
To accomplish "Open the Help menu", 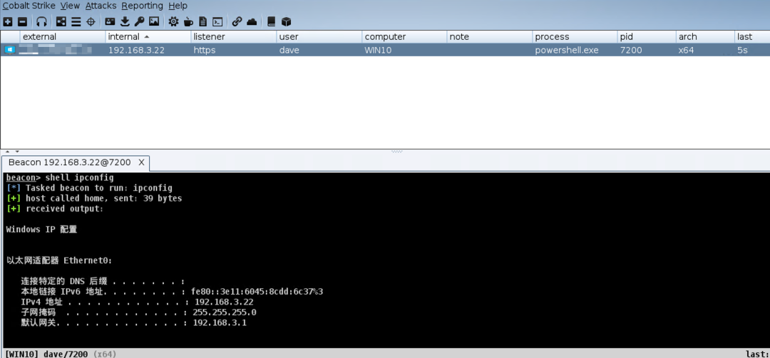I will [178, 6].
